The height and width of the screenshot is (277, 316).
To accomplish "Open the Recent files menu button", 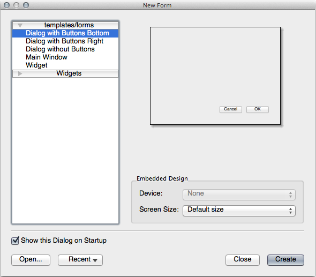I will point(80,260).
